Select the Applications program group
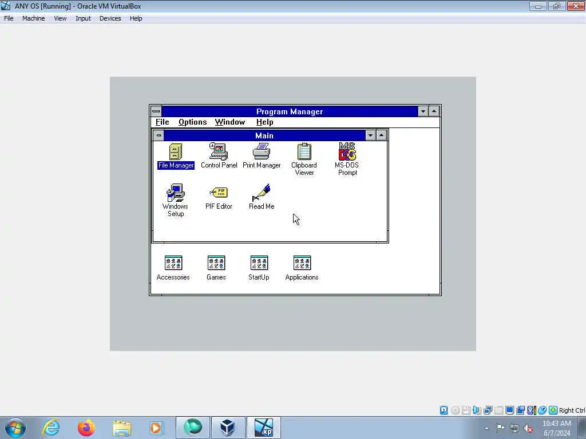Screen dimensions: 586x439 302,268
